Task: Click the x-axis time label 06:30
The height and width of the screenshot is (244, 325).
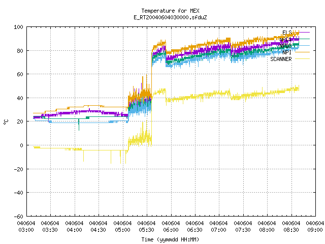Action: (x=194, y=230)
